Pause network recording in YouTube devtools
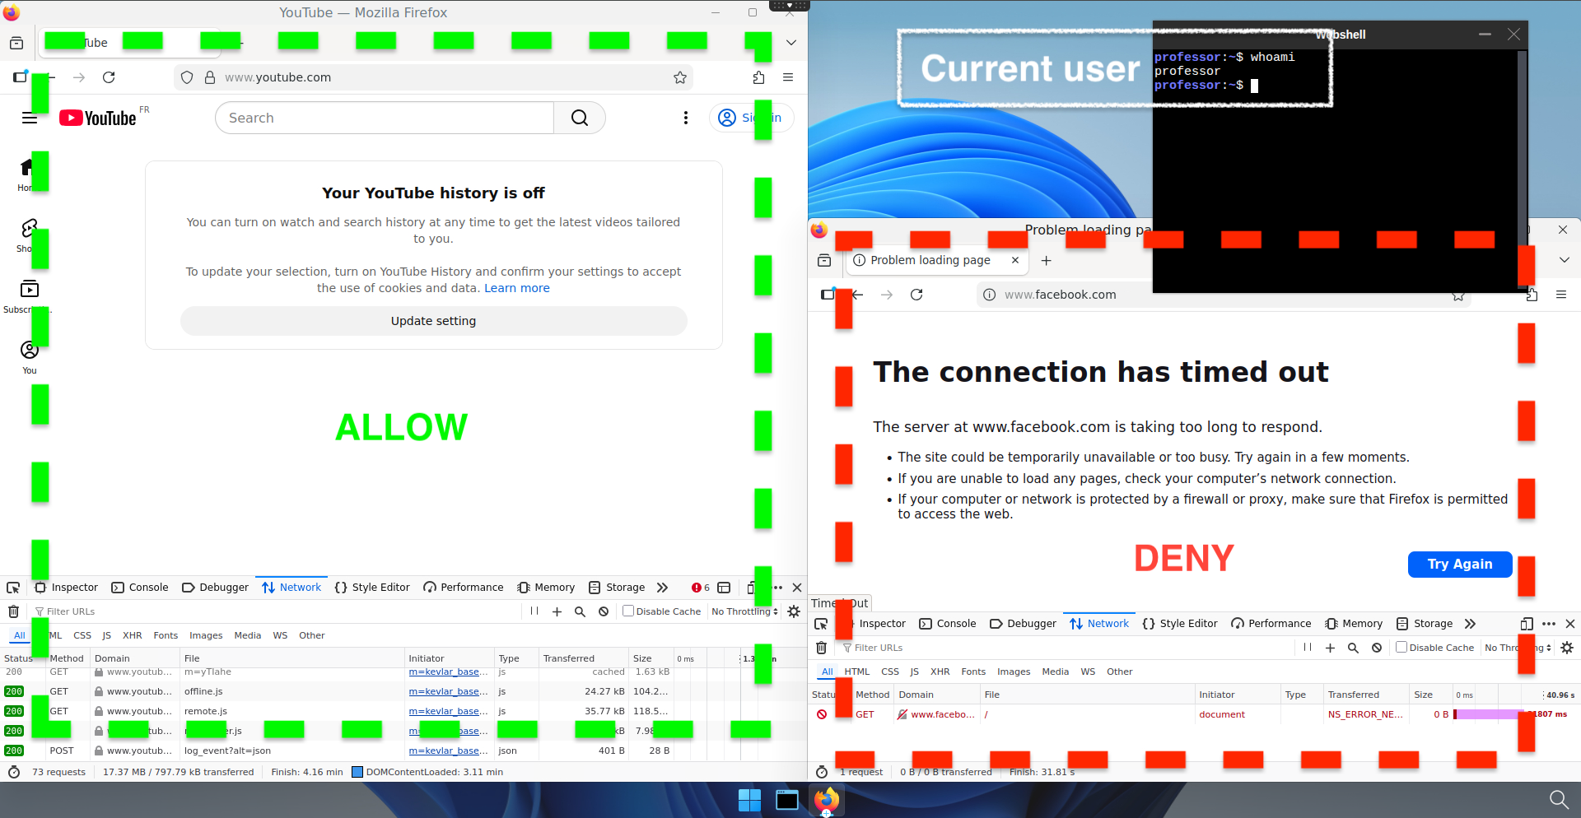 click(534, 611)
